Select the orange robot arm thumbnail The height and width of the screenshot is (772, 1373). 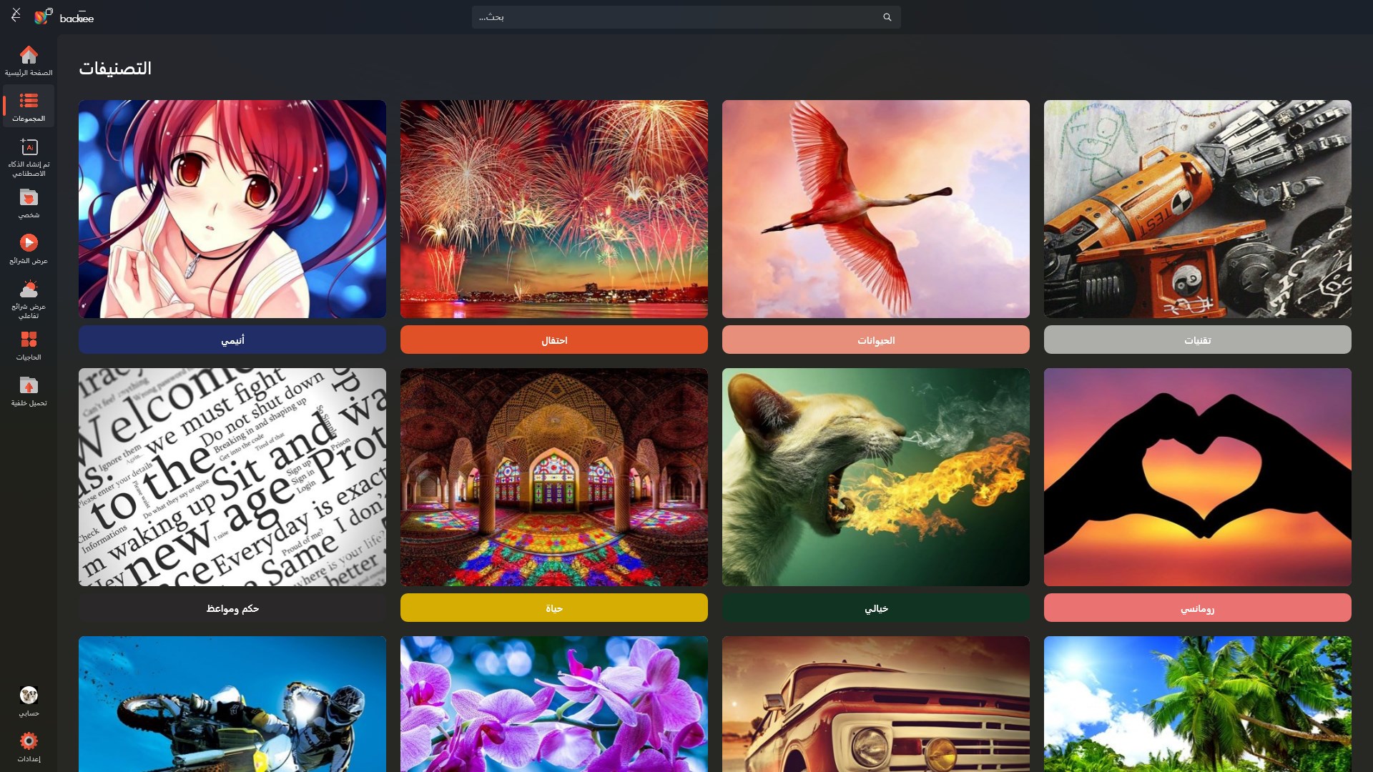(1198, 209)
